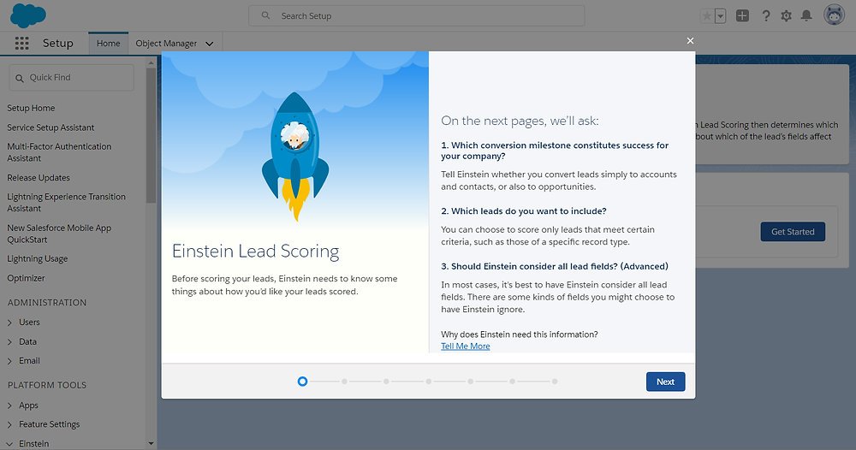Viewport: 856px width, 450px height.
Task: Open Release Updates in sidebar
Action: 39,178
